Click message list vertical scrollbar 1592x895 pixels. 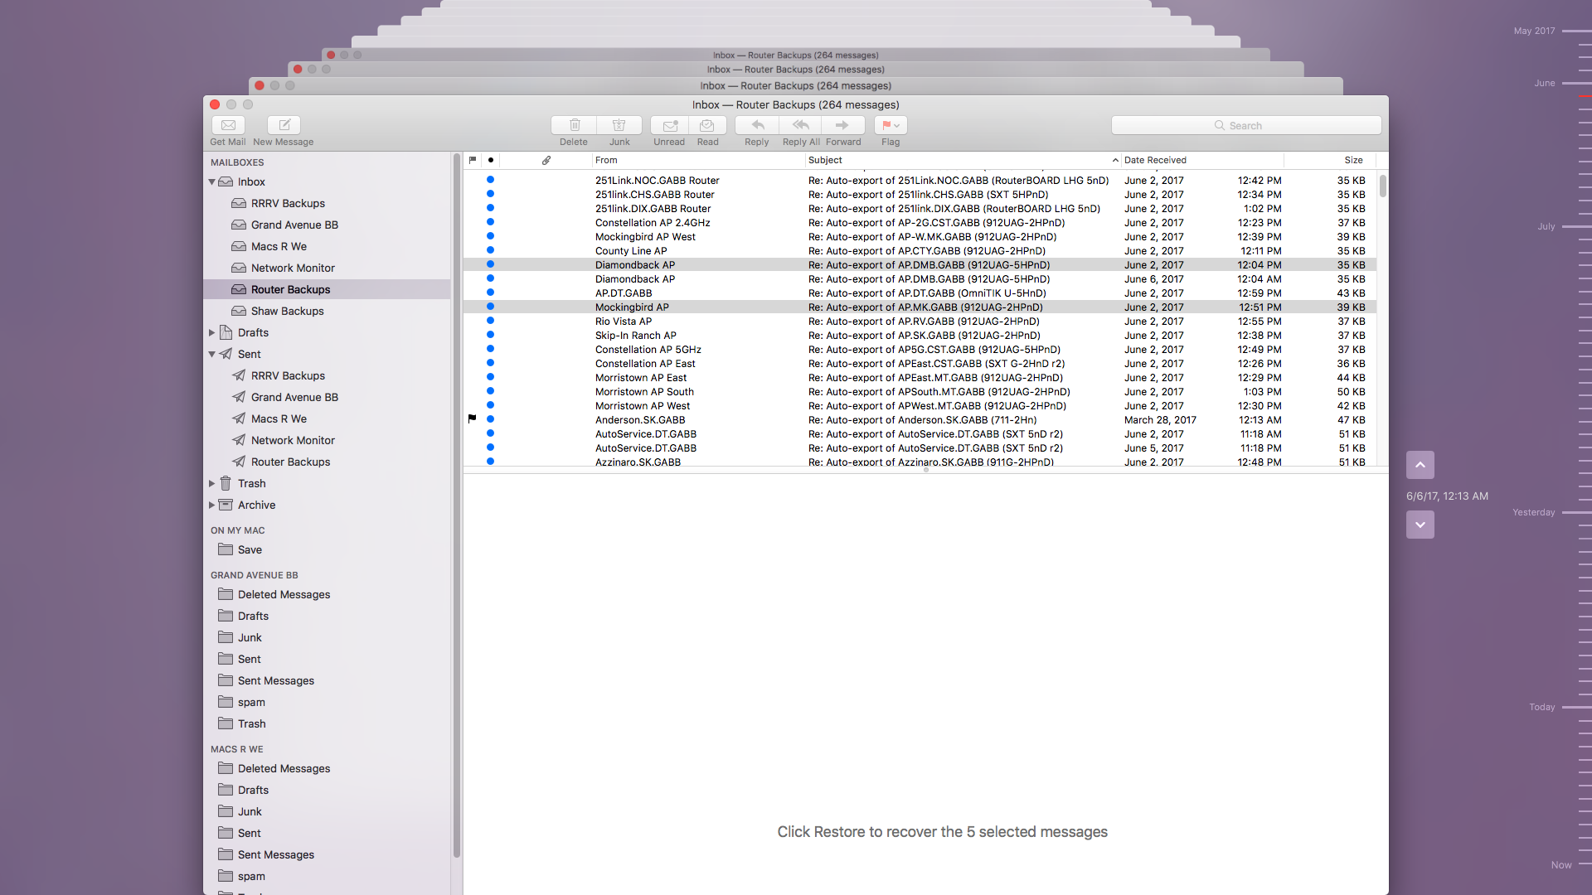(1382, 186)
